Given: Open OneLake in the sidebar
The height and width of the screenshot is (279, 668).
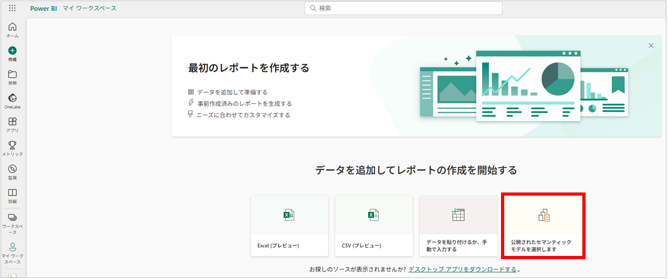Looking at the screenshot, I should pos(13,101).
